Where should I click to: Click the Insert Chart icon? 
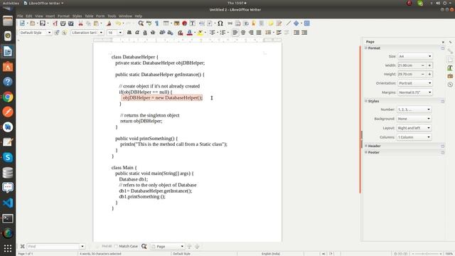184,23
